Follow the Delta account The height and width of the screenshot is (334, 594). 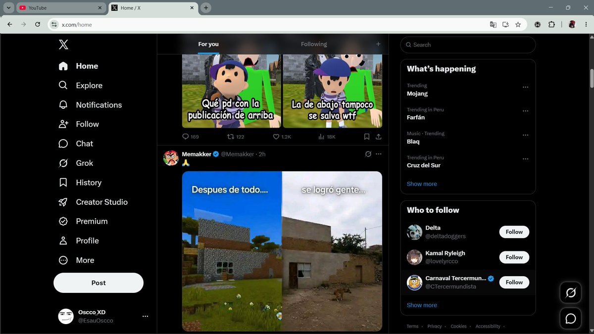coord(514,232)
